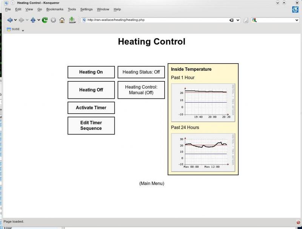302x229 pixels.
Task: Click the Stop loading icon
Action: point(53,20)
